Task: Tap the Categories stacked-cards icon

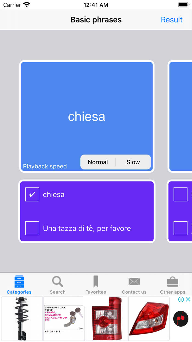Action: click(x=19, y=281)
